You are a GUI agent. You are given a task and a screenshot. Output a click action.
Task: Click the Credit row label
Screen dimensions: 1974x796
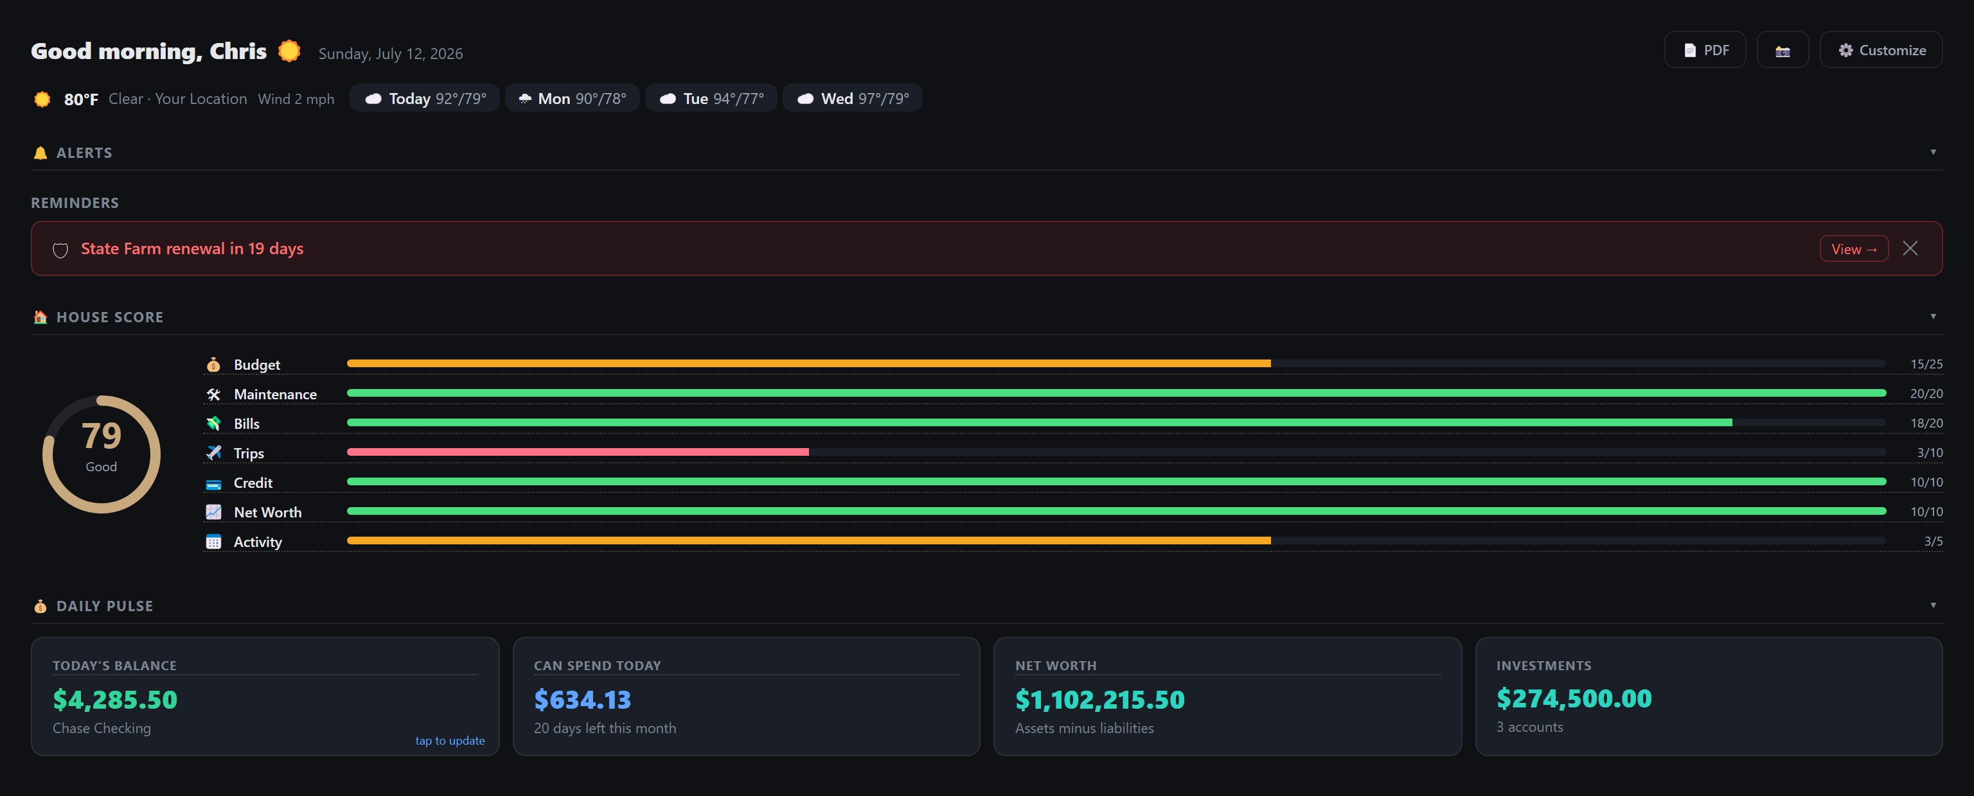[253, 483]
